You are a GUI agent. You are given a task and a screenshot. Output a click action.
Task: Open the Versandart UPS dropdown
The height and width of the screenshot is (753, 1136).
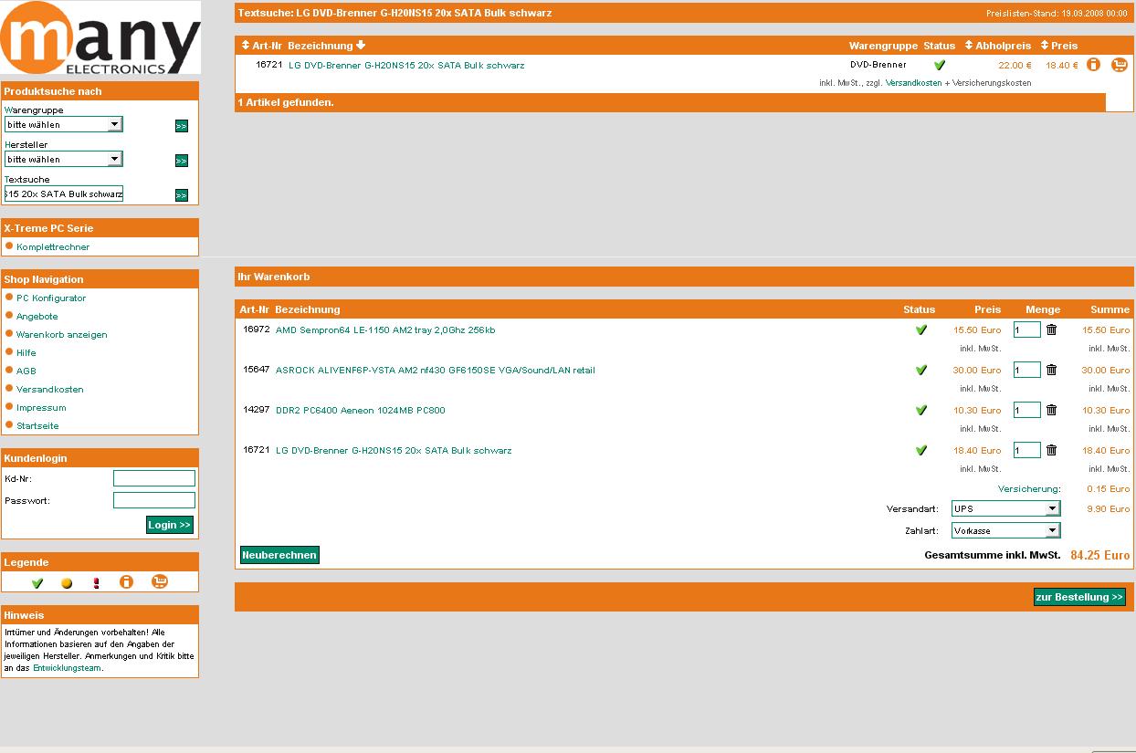pos(1005,508)
